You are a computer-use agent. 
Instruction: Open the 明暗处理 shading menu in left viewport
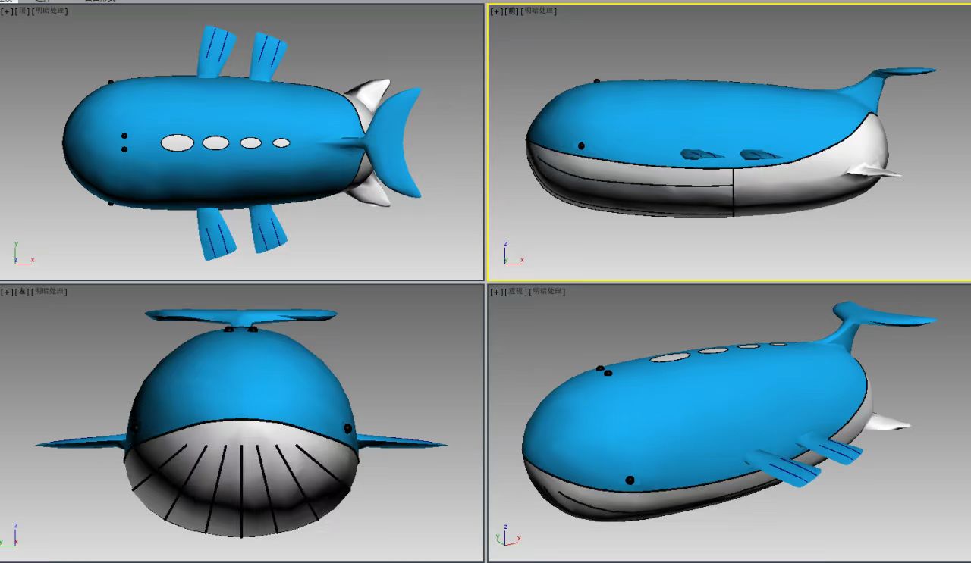pos(50,292)
